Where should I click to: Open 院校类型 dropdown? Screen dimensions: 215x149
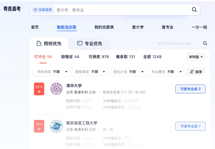tap(90, 72)
